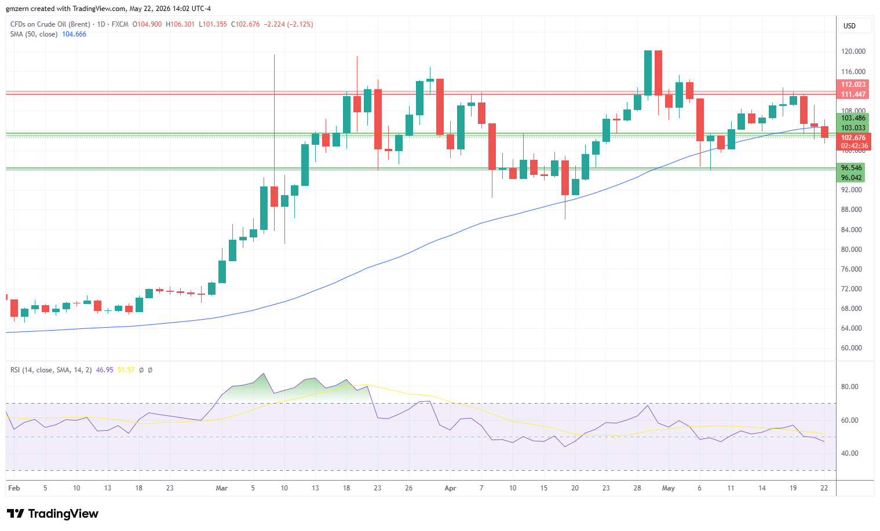Click the 88.000 price axis label
The width and height of the screenshot is (880, 531).
point(852,210)
